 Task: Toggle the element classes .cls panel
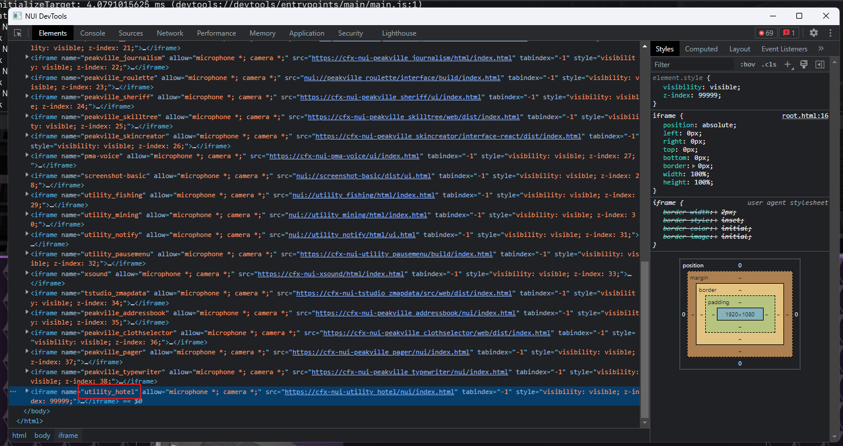point(768,64)
